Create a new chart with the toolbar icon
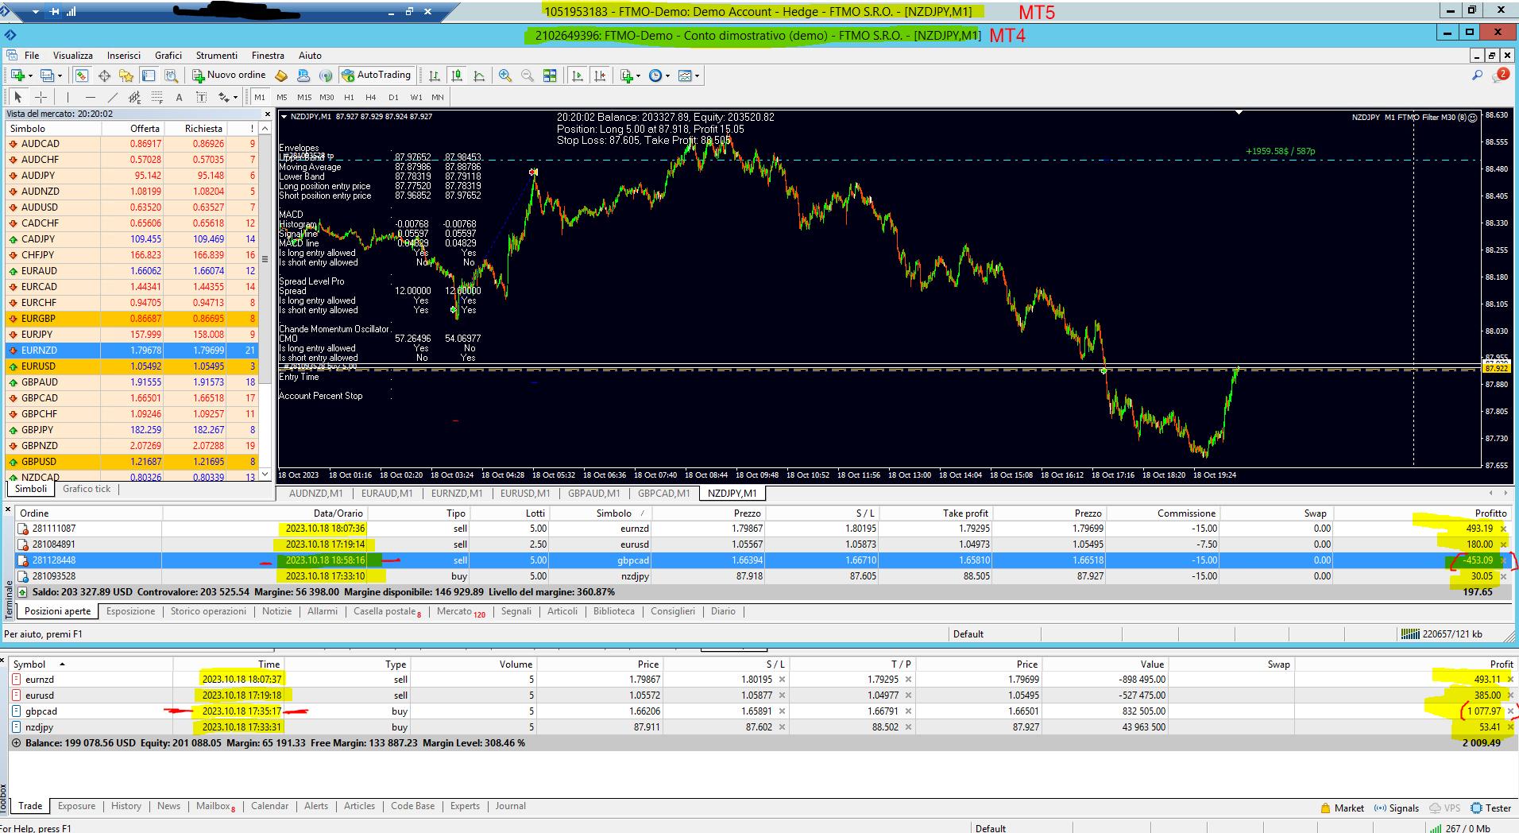This screenshot has width=1519, height=833. point(17,76)
